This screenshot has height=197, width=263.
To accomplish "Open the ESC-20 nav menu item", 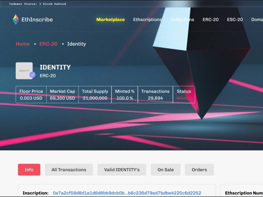I will pyautogui.click(x=235, y=20).
